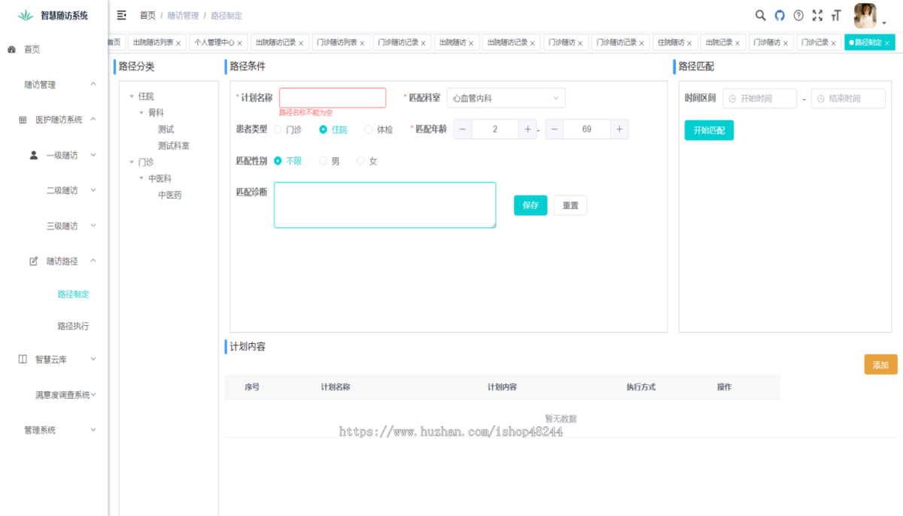
Task: Expand the 管理系统 sidebar menu
Action: pyautogui.click(x=93, y=429)
